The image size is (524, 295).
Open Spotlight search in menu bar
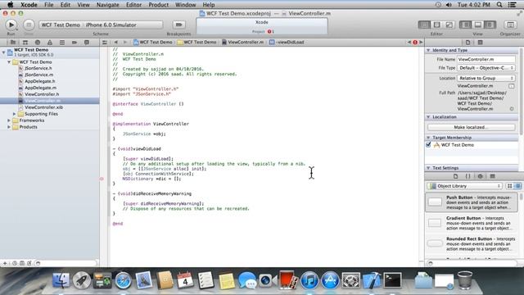click(499, 5)
